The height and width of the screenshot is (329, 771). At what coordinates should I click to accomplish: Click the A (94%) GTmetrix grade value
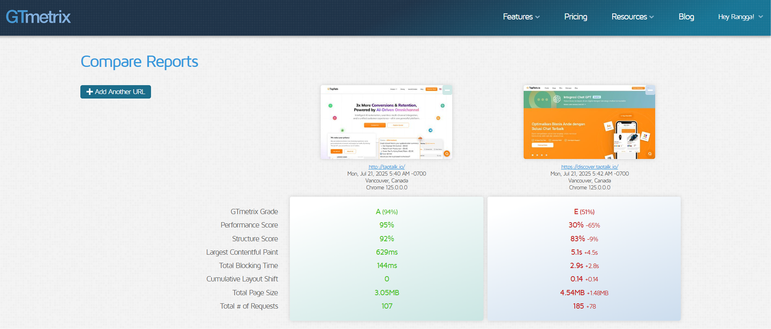point(386,212)
